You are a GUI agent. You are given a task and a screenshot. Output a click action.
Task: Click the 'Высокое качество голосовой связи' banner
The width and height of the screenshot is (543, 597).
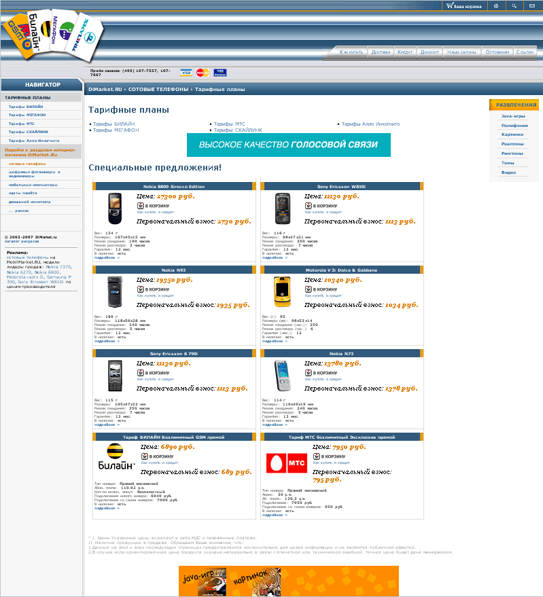(288, 145)
